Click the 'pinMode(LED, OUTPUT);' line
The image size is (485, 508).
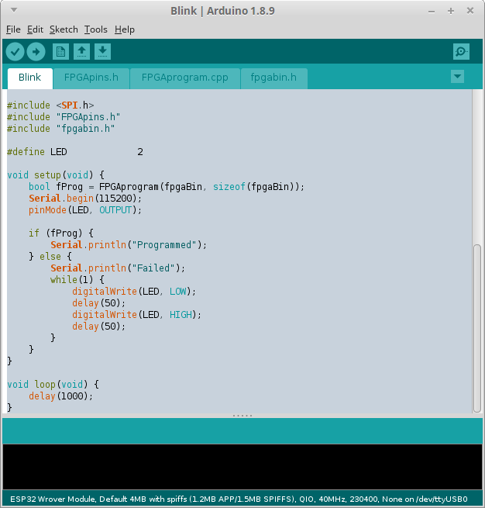pos(85,210)
